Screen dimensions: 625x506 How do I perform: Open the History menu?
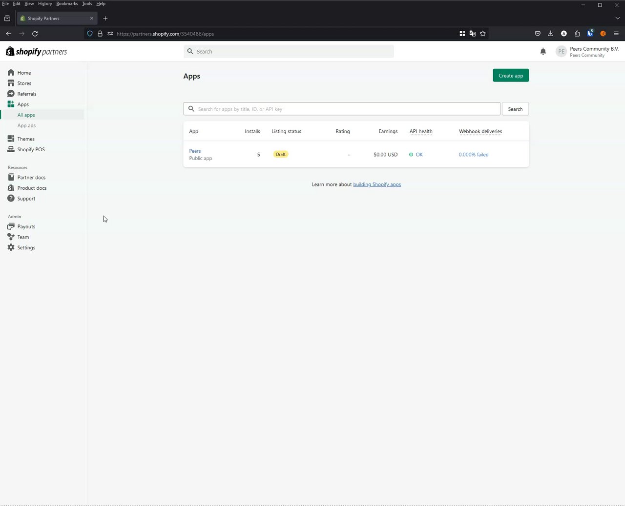(x=45, y=3)
